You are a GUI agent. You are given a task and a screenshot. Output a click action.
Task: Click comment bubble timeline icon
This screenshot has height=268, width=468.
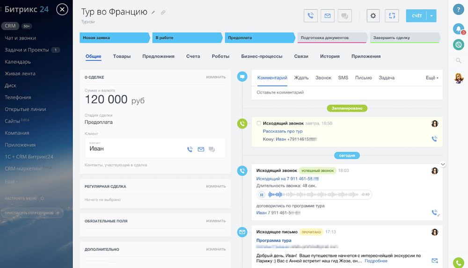tap(242, 77)
